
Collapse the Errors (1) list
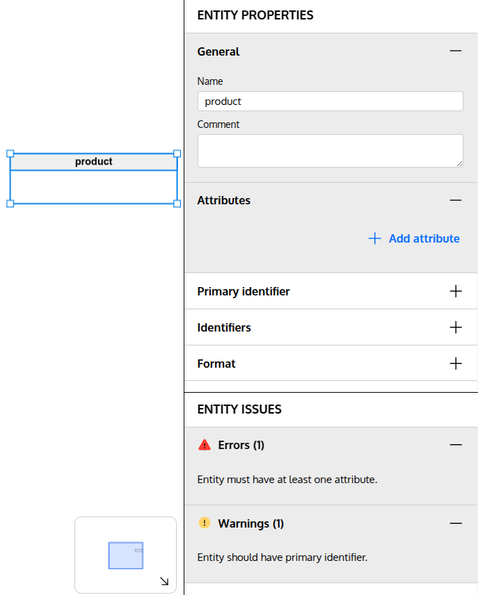point(456,445)
